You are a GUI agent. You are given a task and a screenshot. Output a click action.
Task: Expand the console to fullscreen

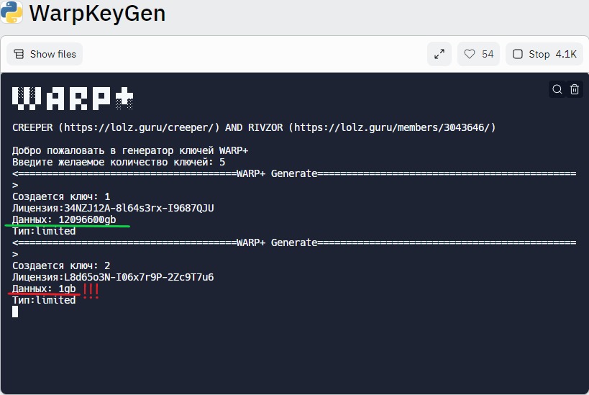point(439,54)
